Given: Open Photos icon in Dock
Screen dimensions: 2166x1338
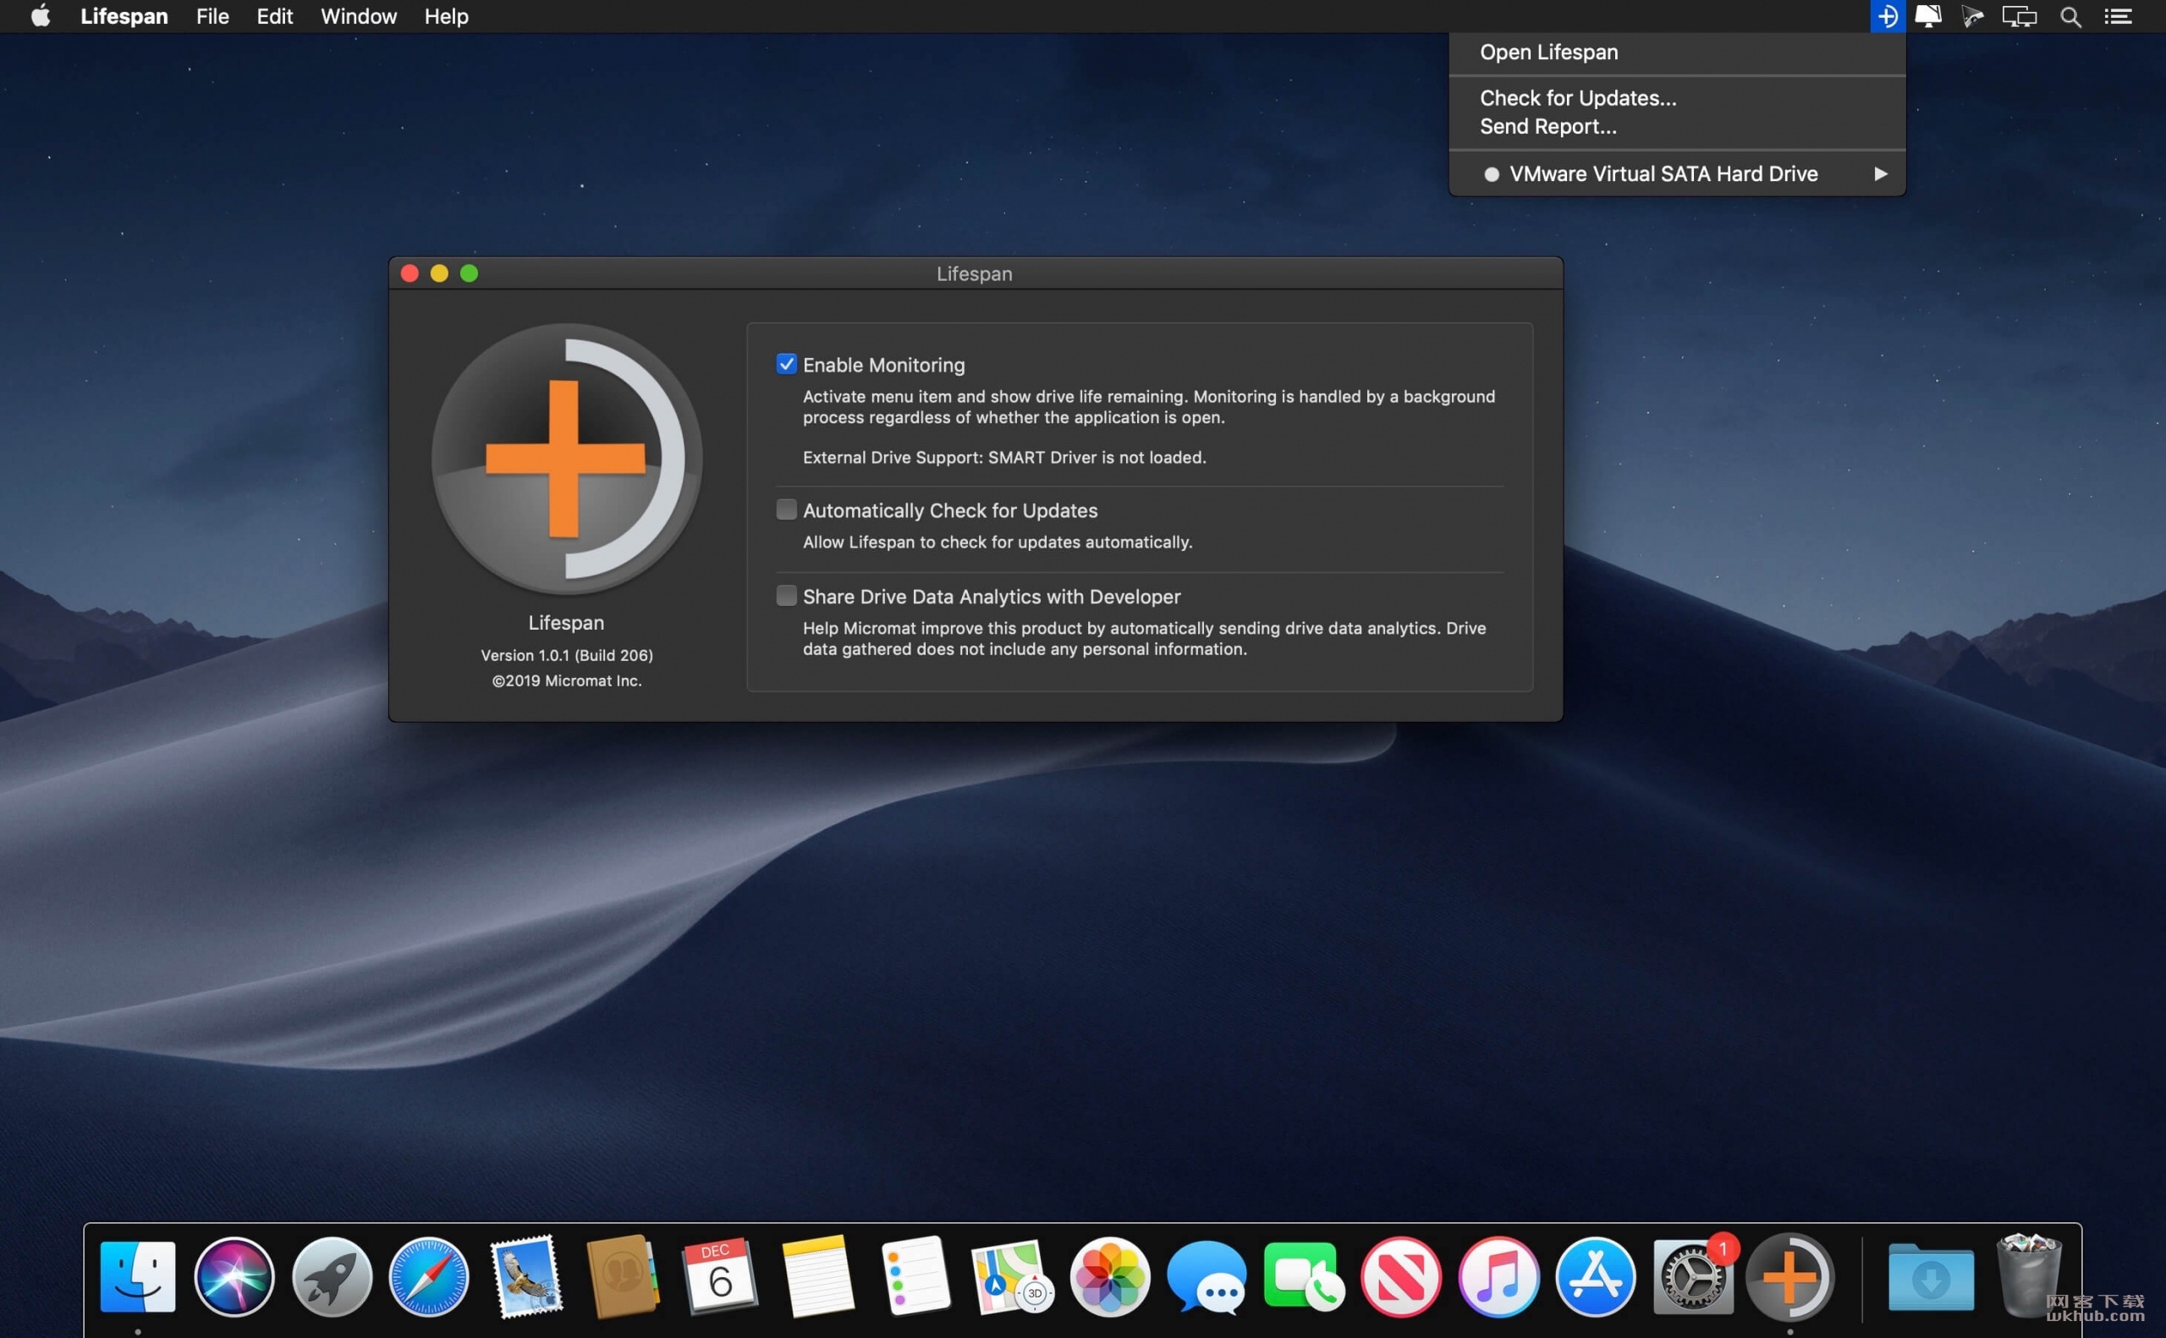Looking at the screenshot, I should 1110,1277.
